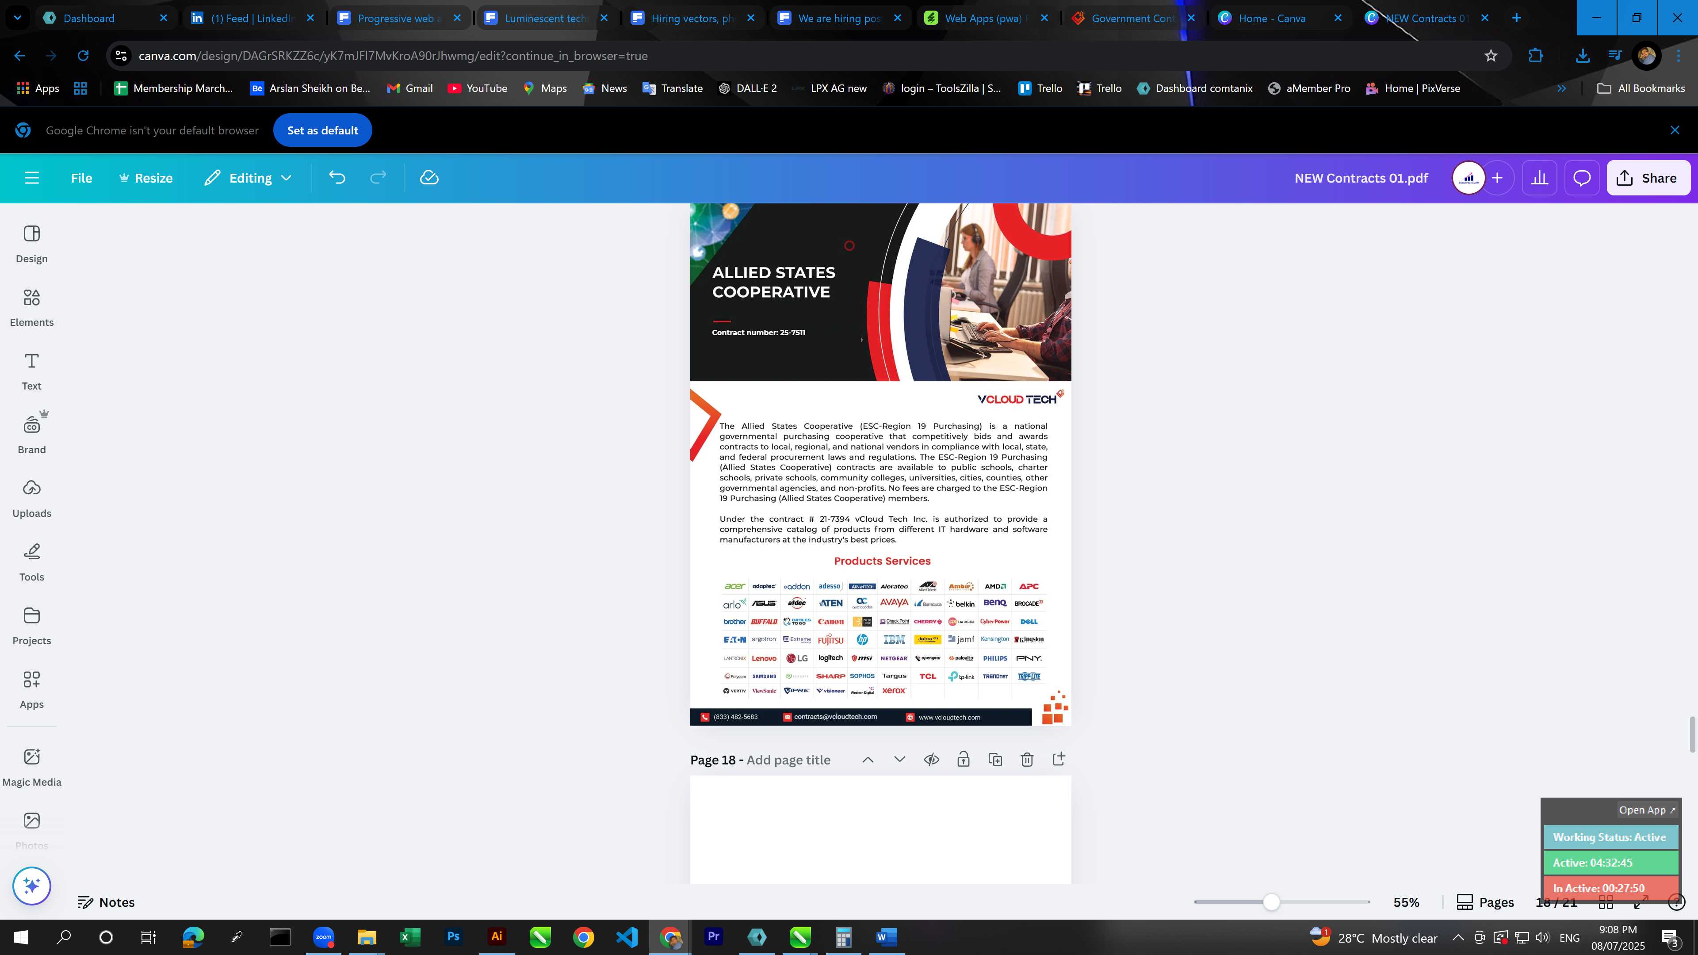Undo the last action

tap(337, 178)
